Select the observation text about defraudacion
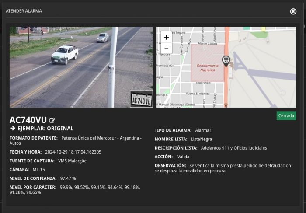 click(223, 168)
